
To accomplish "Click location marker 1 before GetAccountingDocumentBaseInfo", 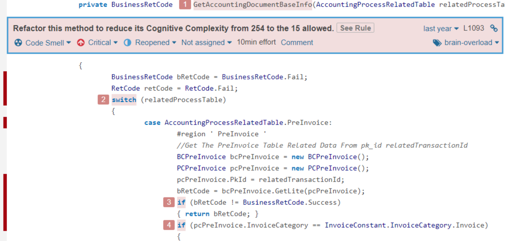I will [185, 5].
